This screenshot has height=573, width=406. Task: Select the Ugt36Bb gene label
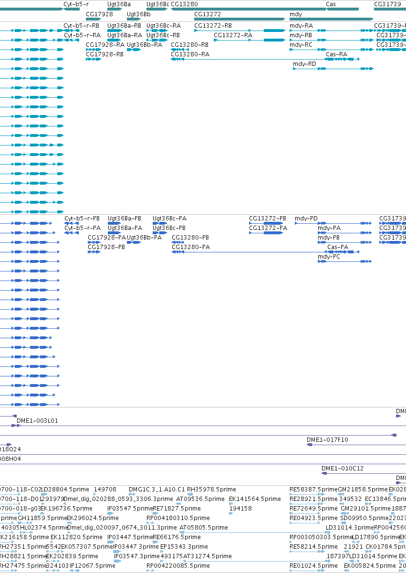click(x=138, y=14)
